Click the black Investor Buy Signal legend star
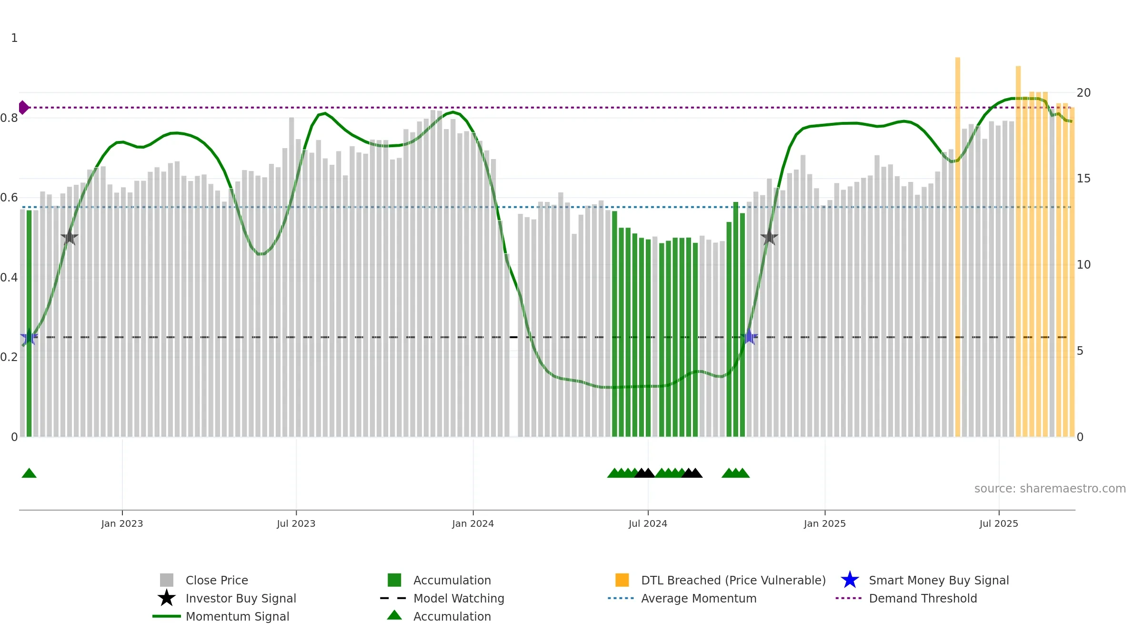This screenshot has height=643, width=1143. point(167,598)
